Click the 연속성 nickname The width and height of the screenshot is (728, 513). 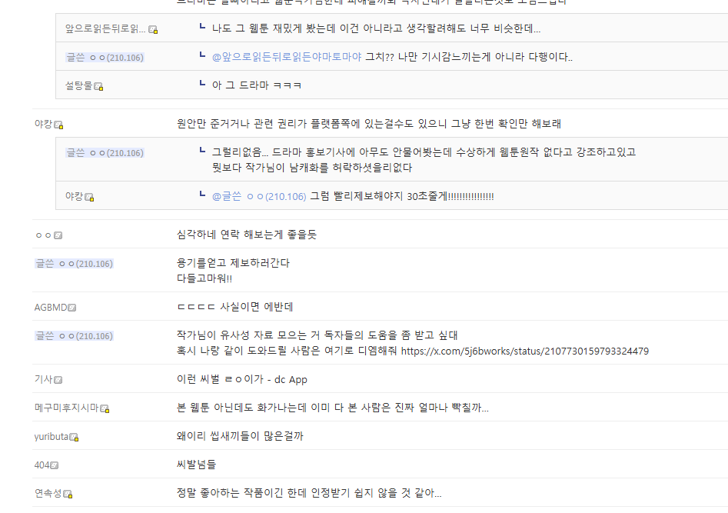point(48,493)
